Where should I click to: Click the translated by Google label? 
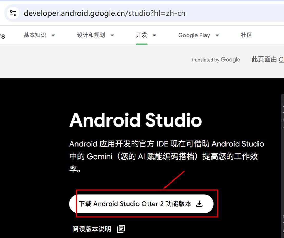[216, 60]
